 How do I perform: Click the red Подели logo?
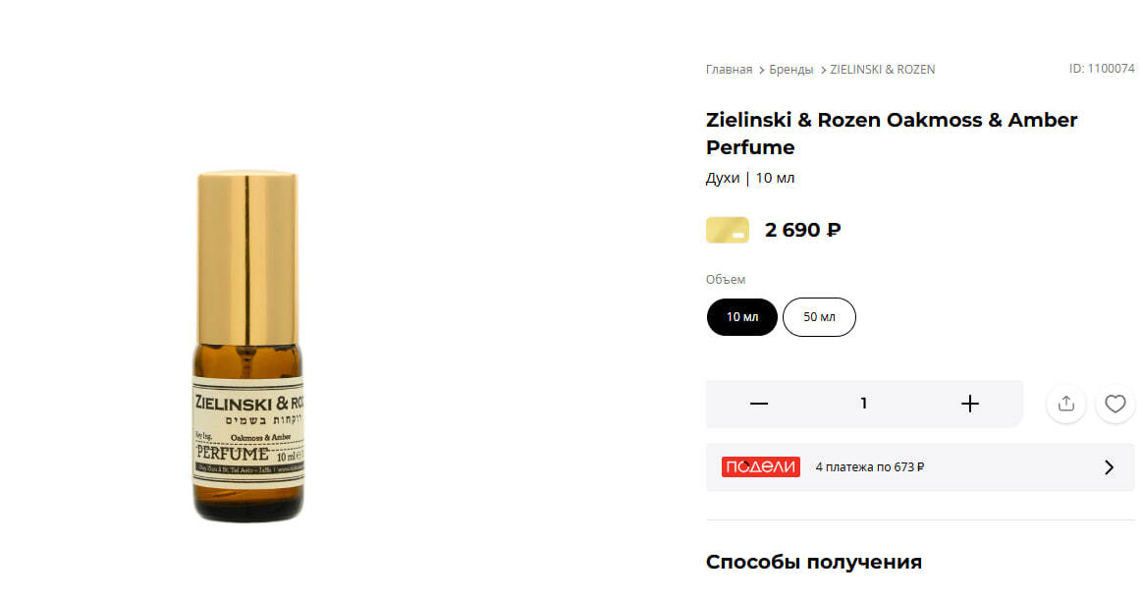tap(760, 467)
